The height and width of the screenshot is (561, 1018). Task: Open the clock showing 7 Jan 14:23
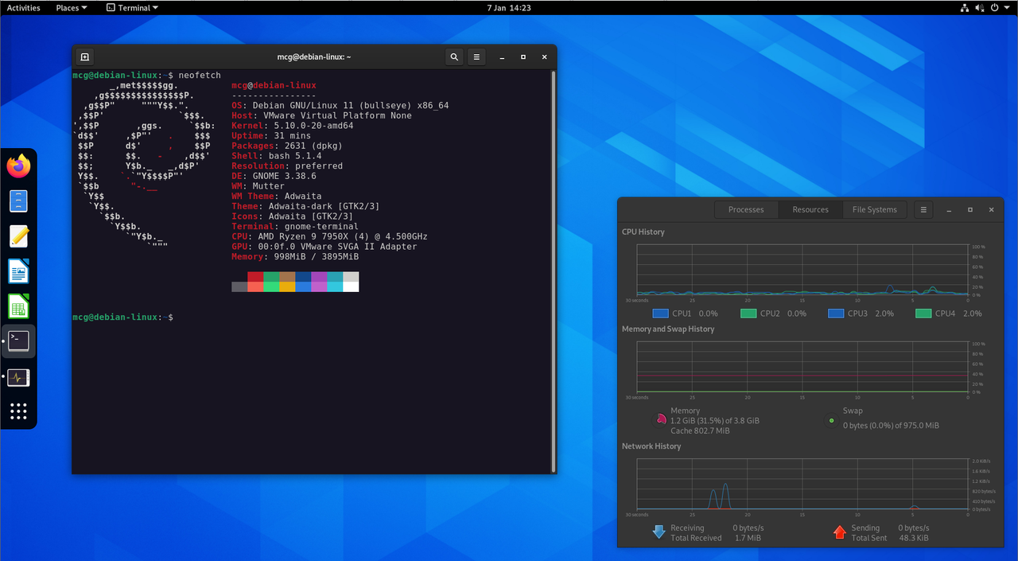(509, 8)
